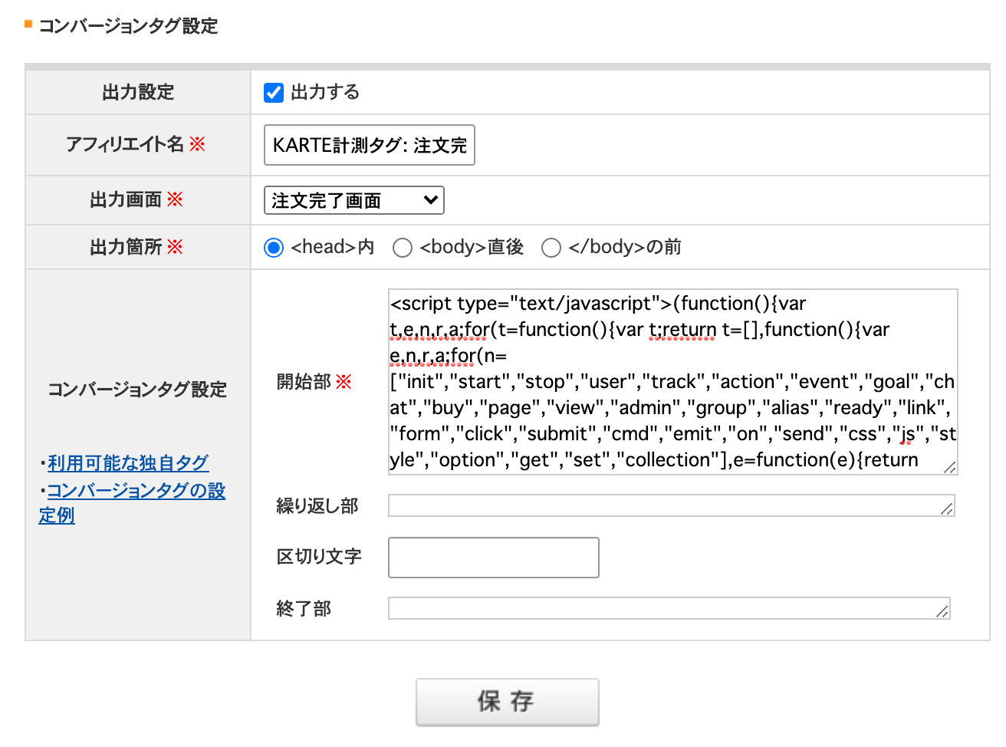Select the </body>の前 radio button

pyautogui.click(x=551, y=248)
